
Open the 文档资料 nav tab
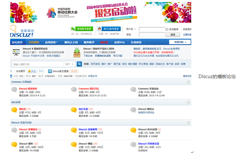(34, 42)
